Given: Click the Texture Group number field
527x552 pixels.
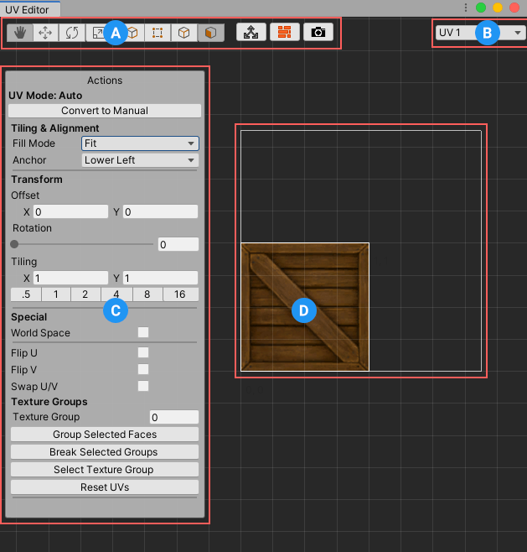Looking at the screenshot, I should (173, 417).
